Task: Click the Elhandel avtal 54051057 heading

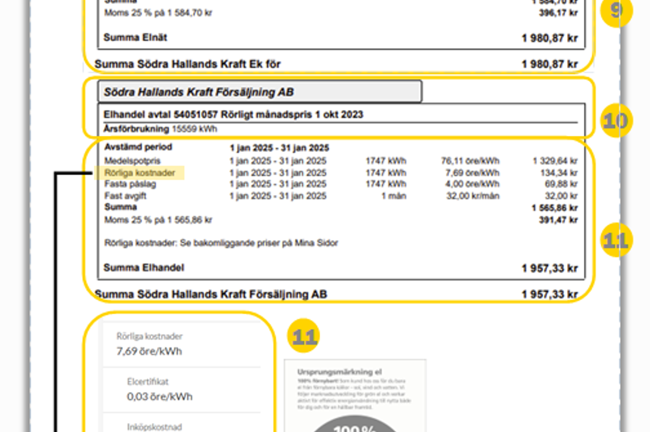Action: (234, 114)
